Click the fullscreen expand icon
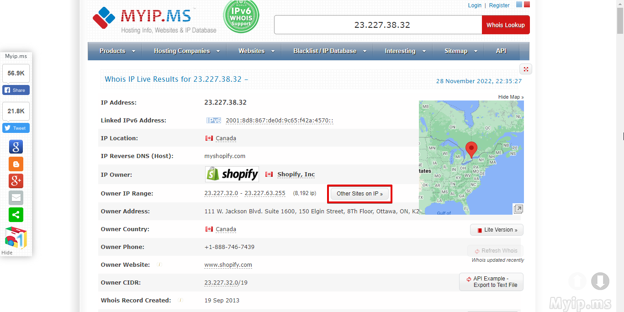 click(526, 69)
